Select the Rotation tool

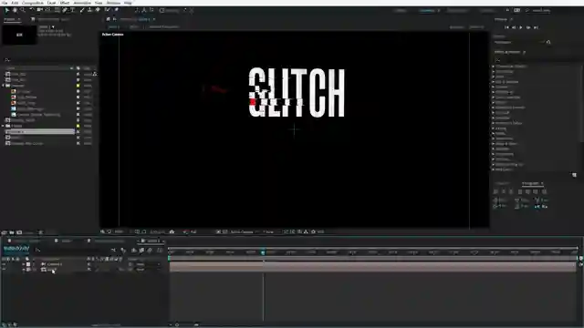[32, 10]
